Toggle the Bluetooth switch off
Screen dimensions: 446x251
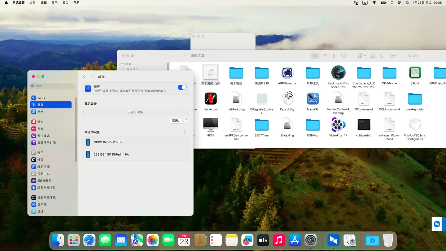coord(182,87)
